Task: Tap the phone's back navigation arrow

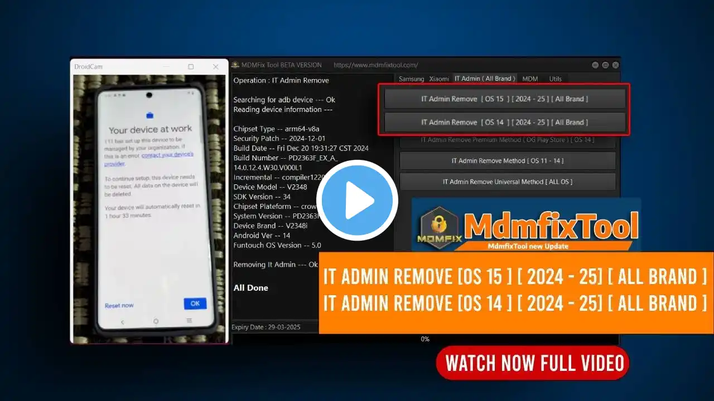Action: 123,322
